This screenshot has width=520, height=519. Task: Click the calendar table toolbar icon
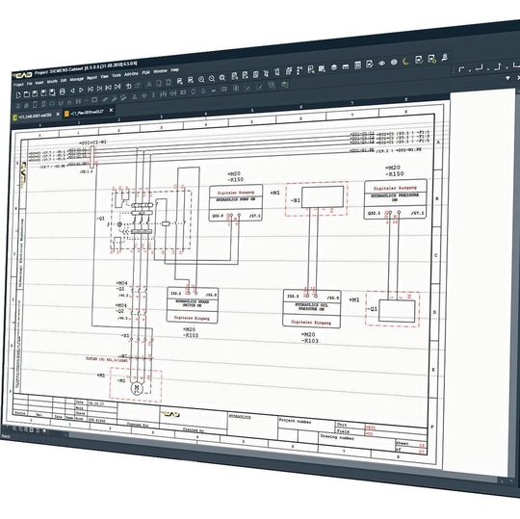click(357, 65)
